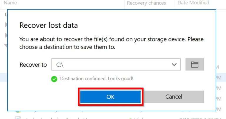Screen dimensions: 226x119
Task: Click the Recover to label
Action: pos(33,65)
